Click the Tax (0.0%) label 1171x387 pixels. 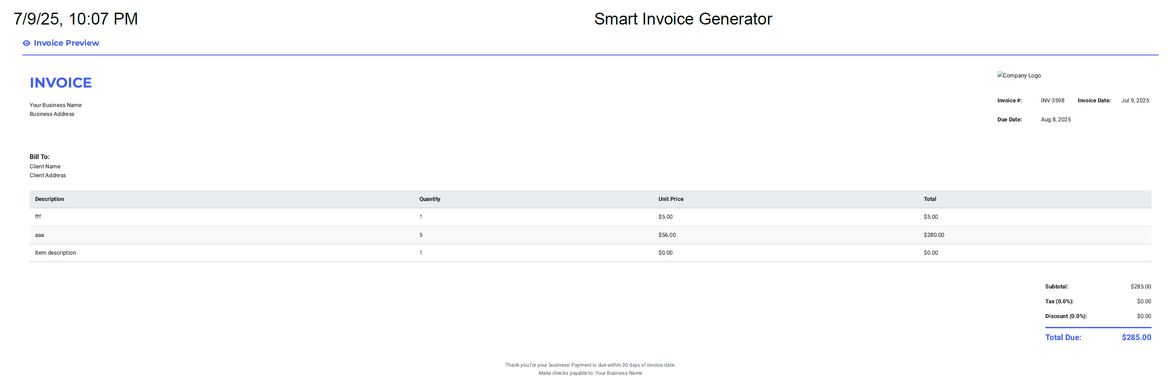tap(1059, 302)
